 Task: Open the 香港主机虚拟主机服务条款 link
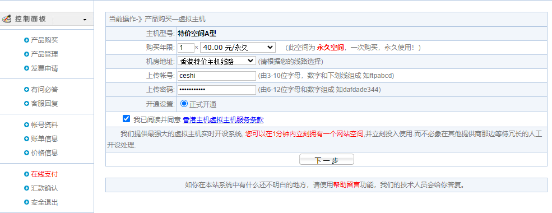(x=223, y=120)
